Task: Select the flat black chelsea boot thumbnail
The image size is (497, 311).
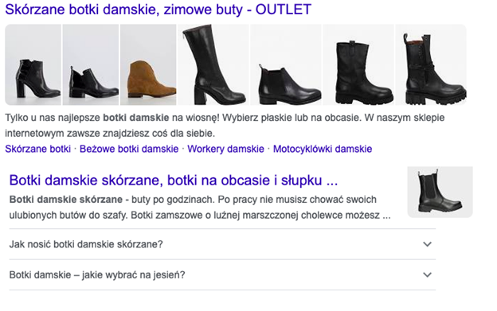Action: click(286, 64)
